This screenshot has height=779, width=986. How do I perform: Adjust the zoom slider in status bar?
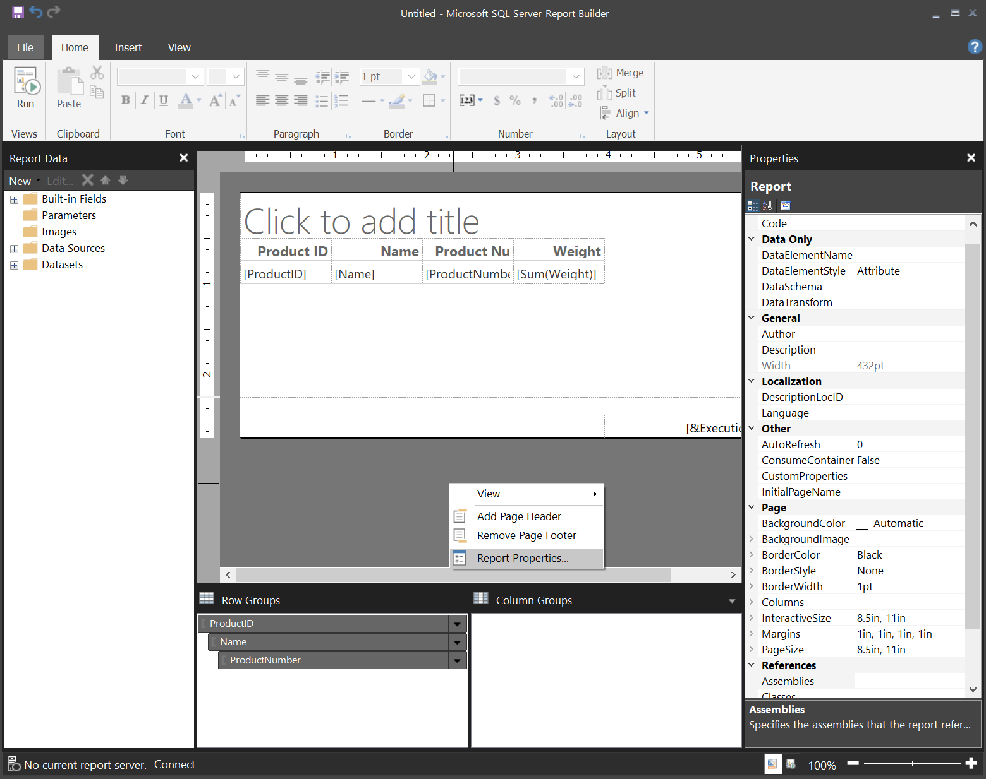click(912, 763)
